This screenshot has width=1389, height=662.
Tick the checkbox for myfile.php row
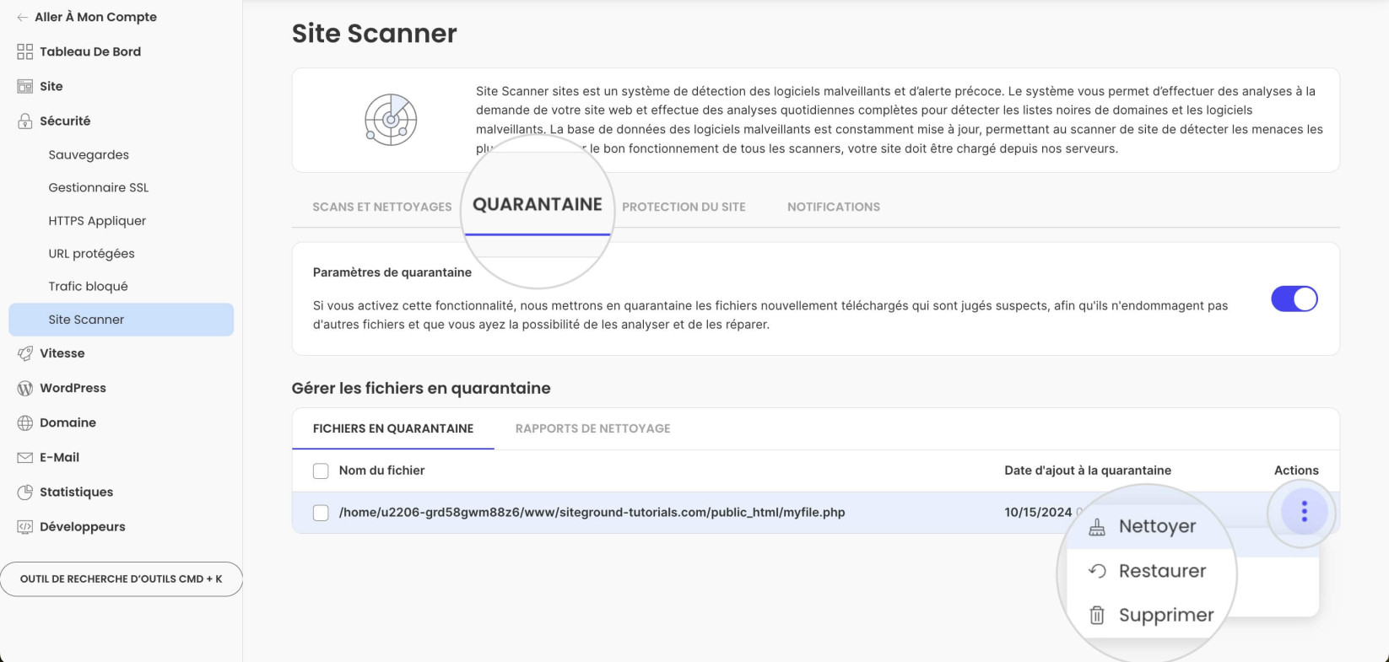[321, 513]
